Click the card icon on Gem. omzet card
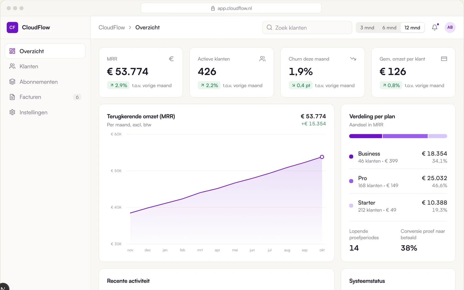Viewport: 464px width, 290px height. [444, 59]
